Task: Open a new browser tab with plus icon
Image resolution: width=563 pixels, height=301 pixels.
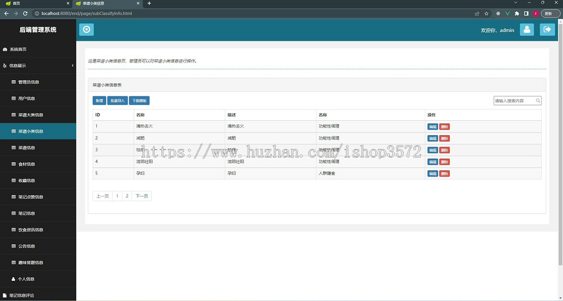Action: [x=149, y=3]
